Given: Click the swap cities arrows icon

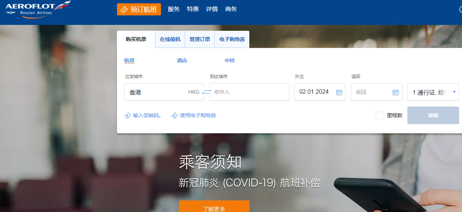Looking at the screenshot, I should click(x=206, y=92).
